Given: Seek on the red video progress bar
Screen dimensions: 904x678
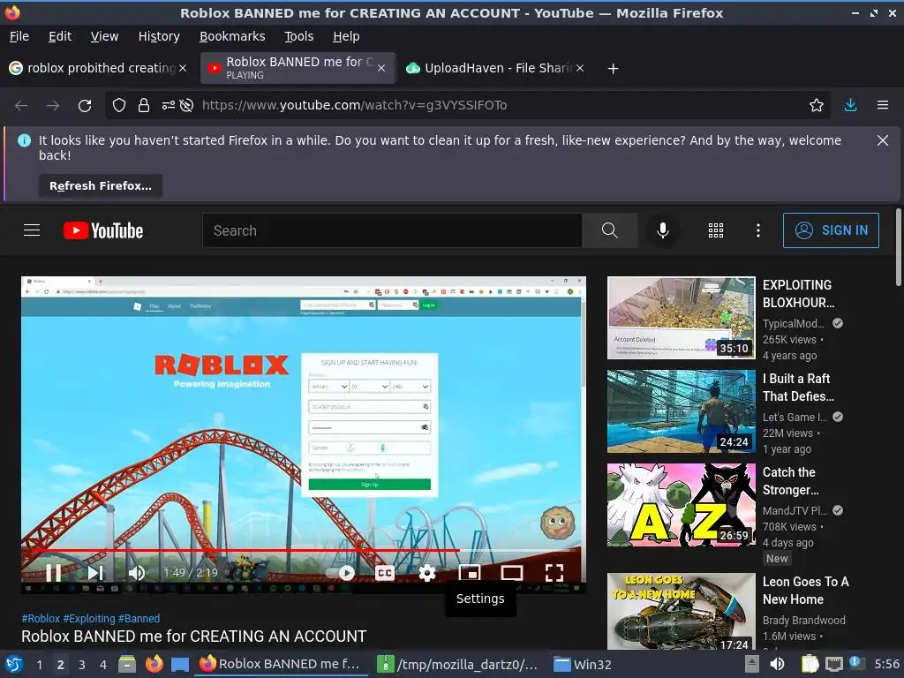Looking at the screenshot, I should point(304,551).
